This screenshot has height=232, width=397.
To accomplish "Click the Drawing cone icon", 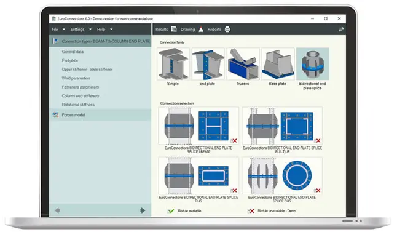I will tap(201, 30).
